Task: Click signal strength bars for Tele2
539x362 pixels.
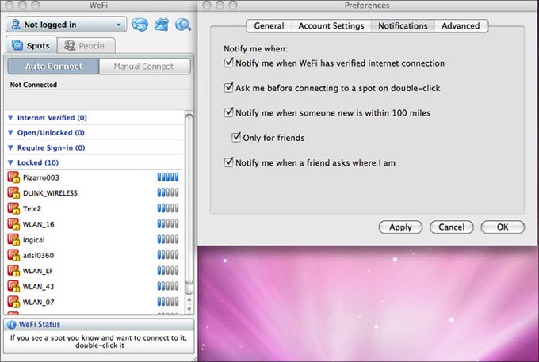Action: point(168,208)
